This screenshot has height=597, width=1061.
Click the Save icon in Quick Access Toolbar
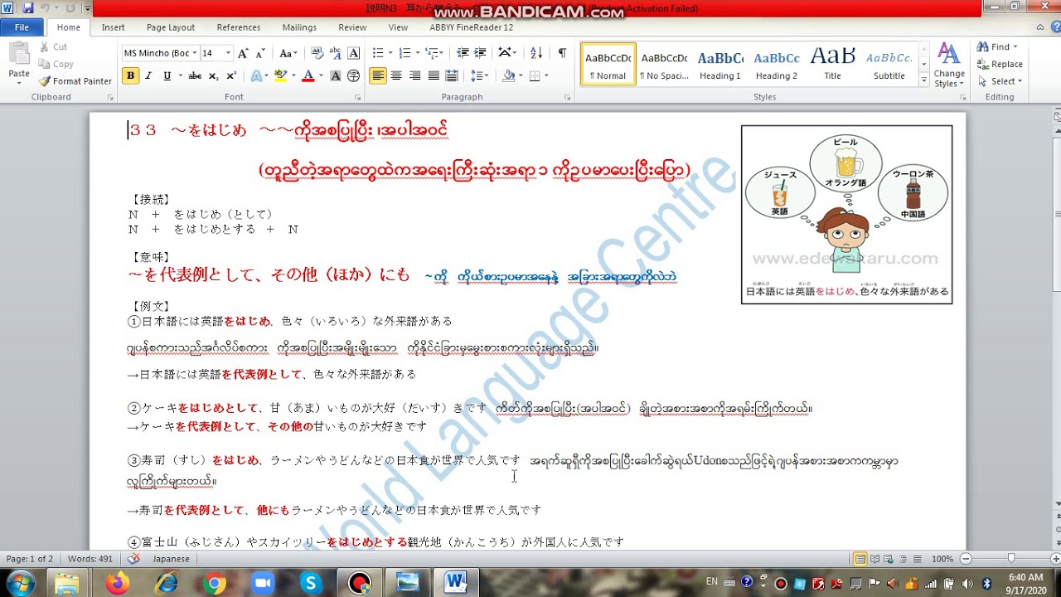28,8
